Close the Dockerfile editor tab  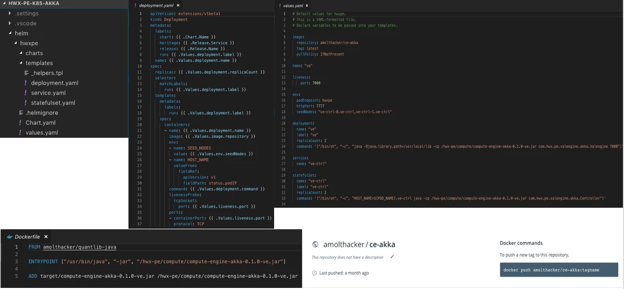tap(46, 237)
